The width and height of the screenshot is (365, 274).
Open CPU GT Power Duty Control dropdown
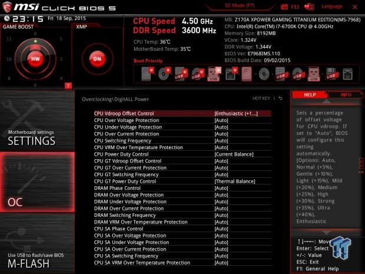click(x=235, y=181)
